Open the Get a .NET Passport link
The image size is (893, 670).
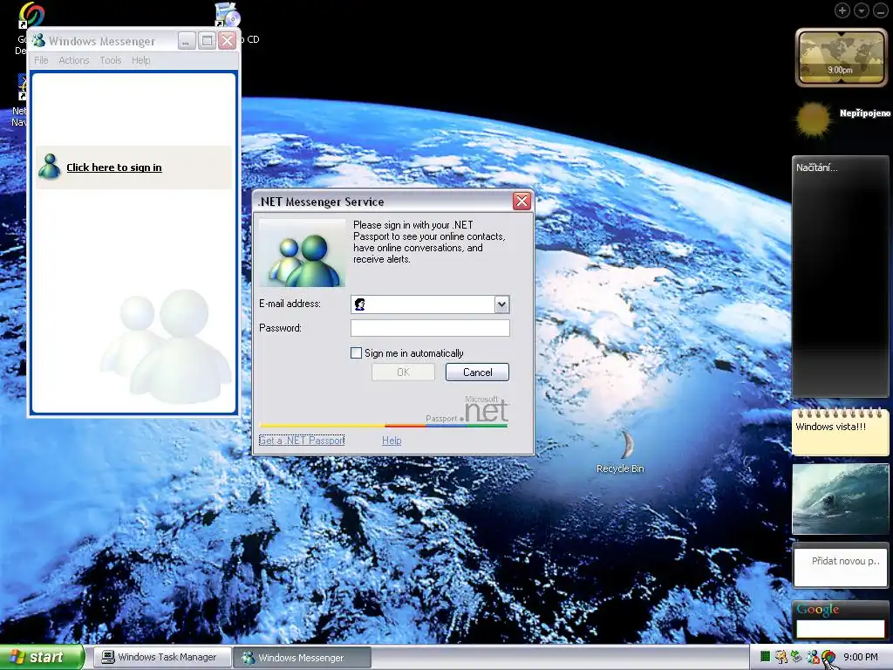pos(302,441)
